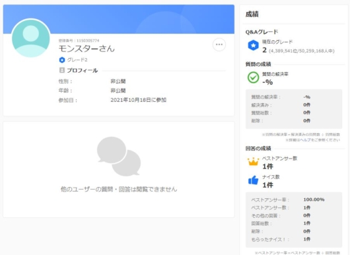Click the 成績 panel heading
This screenshot has height=255, width=350.
tap(252, 15)
